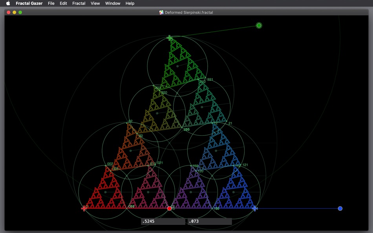
Task: Click the center dot of the bottom-right blue circle
Action: [233, 192]
